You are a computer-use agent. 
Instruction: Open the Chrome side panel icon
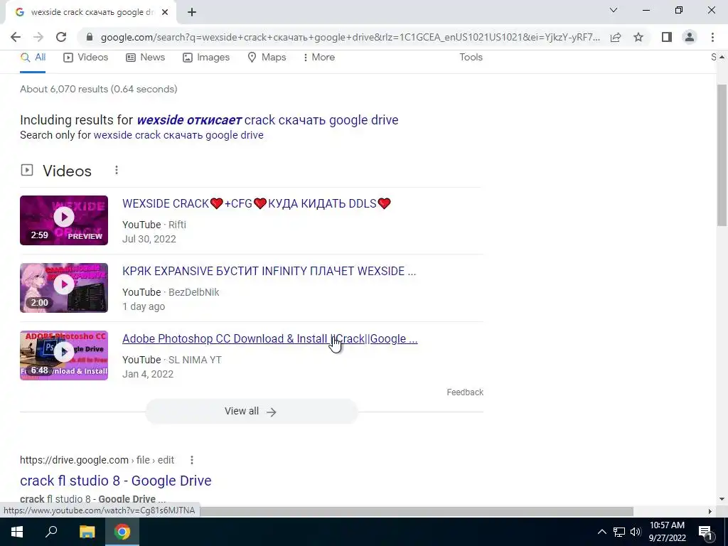click(x=667, y=37)
